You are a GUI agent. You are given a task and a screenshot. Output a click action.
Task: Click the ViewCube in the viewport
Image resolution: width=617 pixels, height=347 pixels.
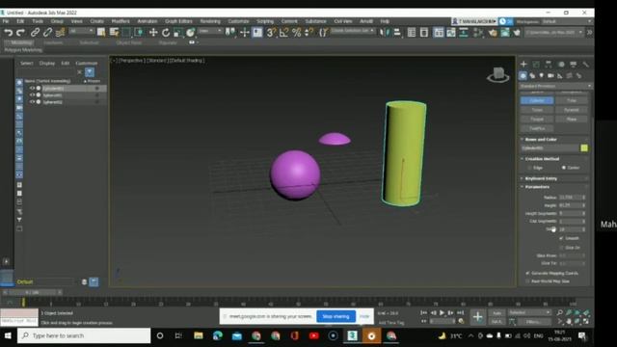498,74
